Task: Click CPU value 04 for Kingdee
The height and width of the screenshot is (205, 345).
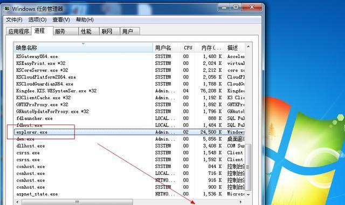Action: [185, 91]
